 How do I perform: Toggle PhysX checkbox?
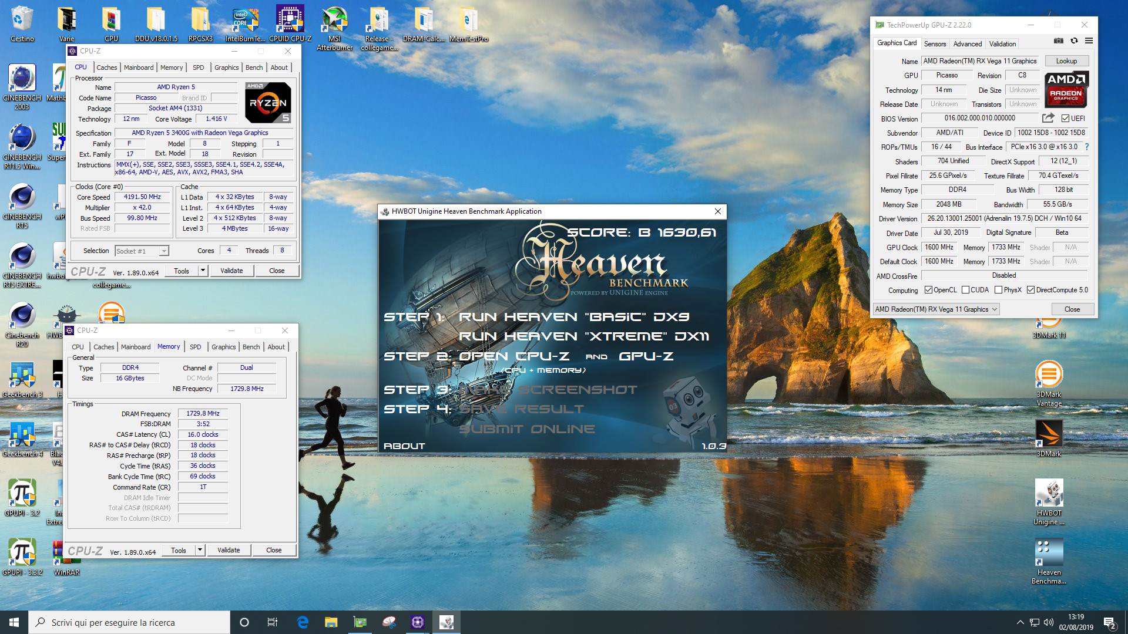pyautogui.click(x=998, y=290)
